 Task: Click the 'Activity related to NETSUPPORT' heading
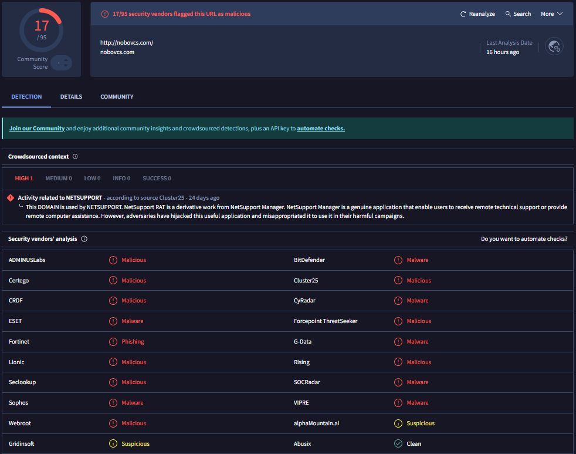point(60,198)
